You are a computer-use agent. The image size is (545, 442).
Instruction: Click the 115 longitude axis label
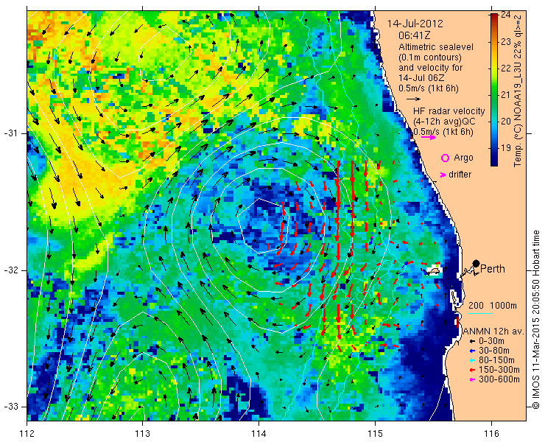pyautogui.click(x=375, y=434)
